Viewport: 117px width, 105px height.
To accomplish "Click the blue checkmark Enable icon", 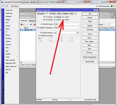I will (x=31, y=24).
